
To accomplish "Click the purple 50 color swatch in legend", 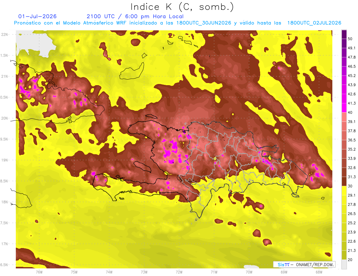I will click(344, 35).
